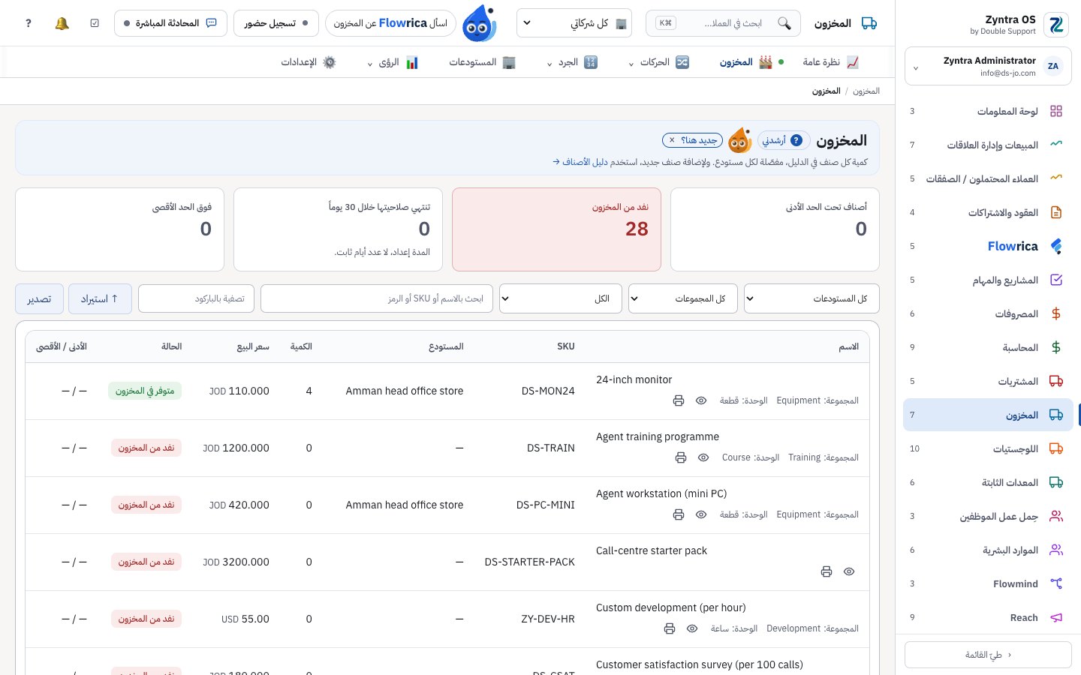The image size is (1081, 675).
Task: Open المحاسبة in the sidebar
Action: (988, 347)
